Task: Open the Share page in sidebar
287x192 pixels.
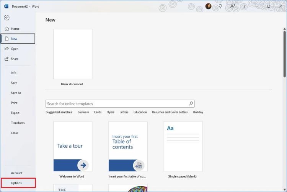Action: click(x=7, y=59)
